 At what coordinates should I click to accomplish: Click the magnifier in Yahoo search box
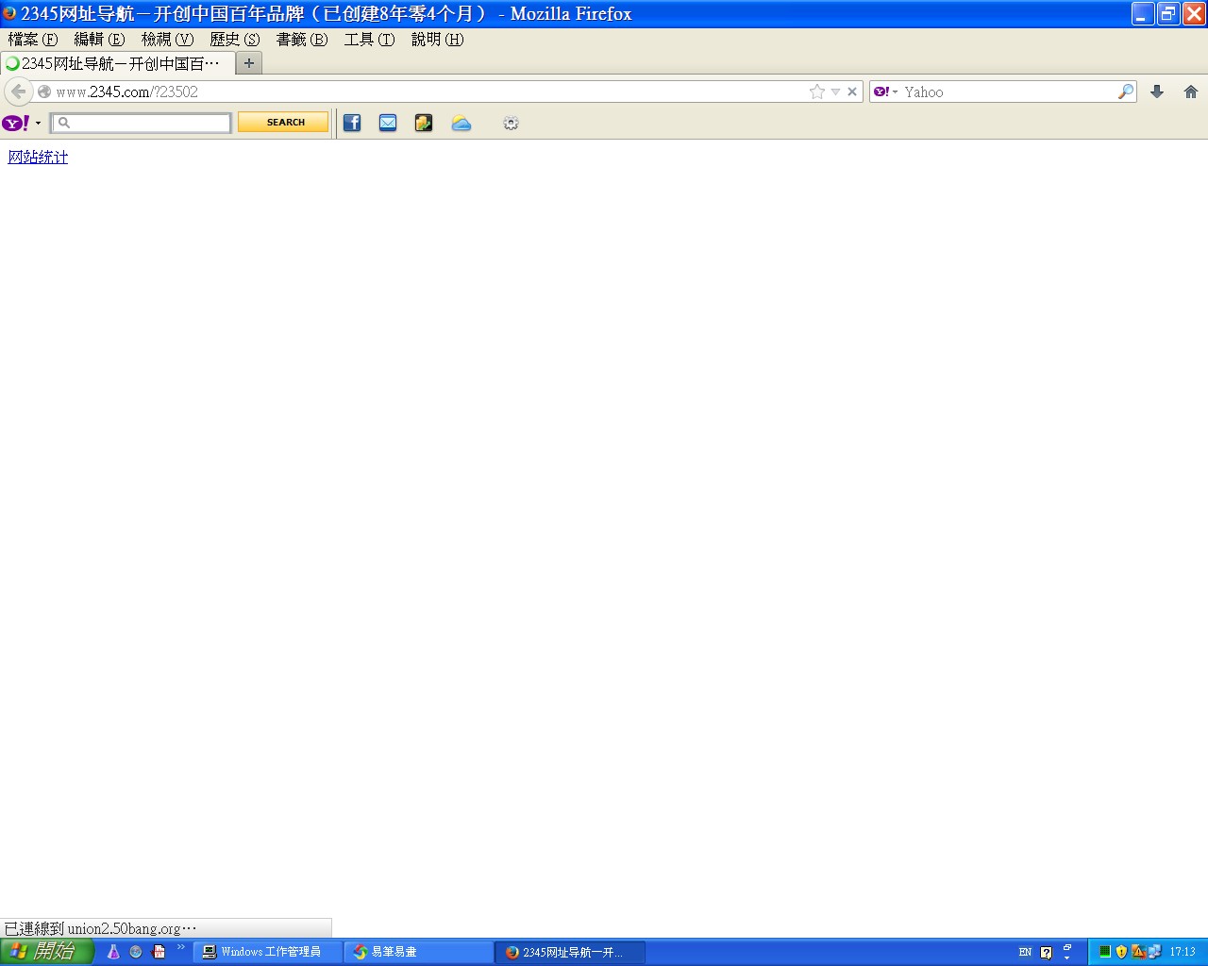pos(1125,92)
